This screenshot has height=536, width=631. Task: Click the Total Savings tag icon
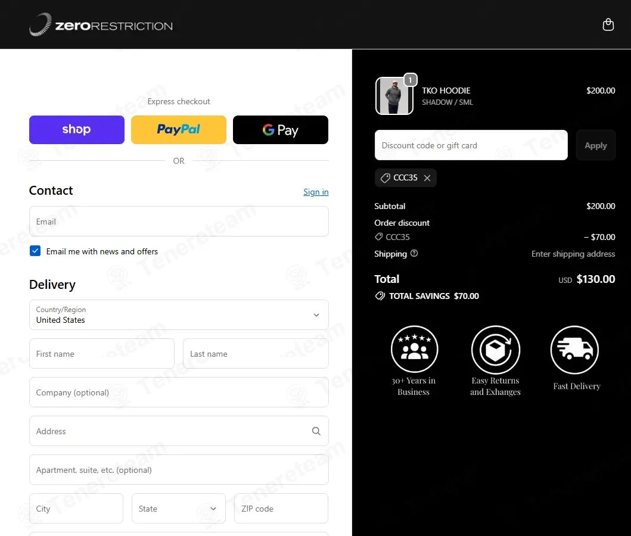tap(380, 296)
